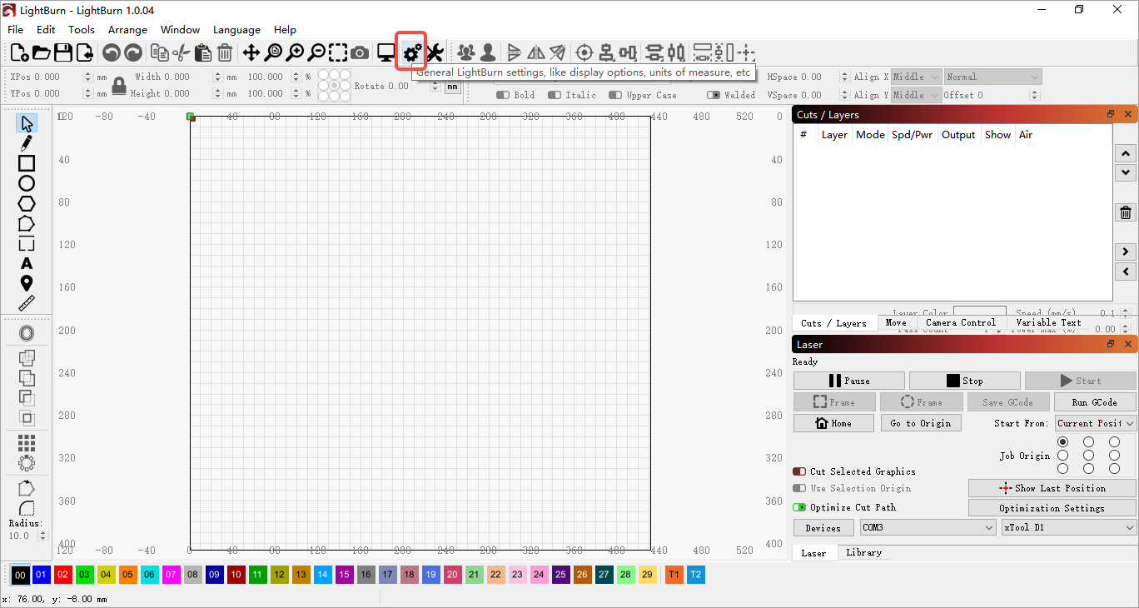The image size is (1139, 608).
Task: Open Optimization Settings button
Action: pyautogui.click(x=1052, y=508)
